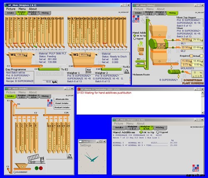Open the About menu in the Intake window

click(33, 92)
